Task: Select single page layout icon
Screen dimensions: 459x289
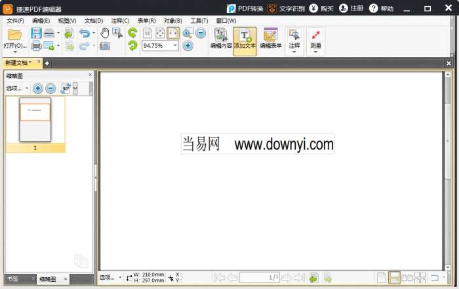Action: (x=382, y=278)
